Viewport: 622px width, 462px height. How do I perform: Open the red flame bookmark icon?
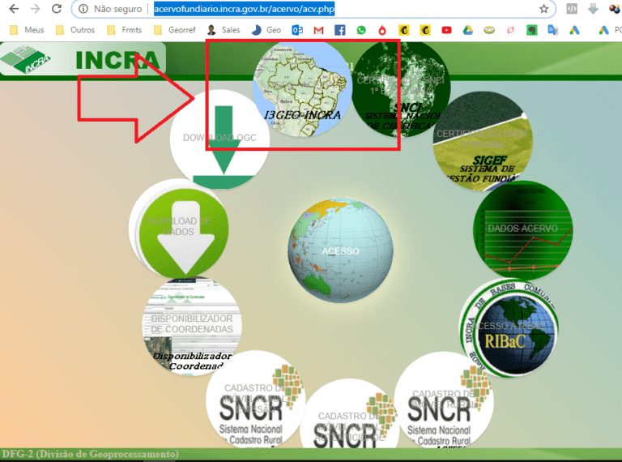382,30
